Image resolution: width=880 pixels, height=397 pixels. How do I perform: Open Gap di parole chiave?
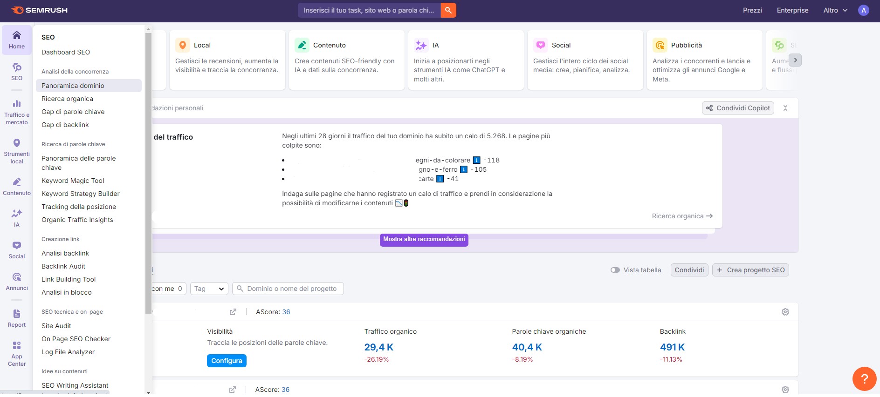pyautogui.click(x=73, y=112)
